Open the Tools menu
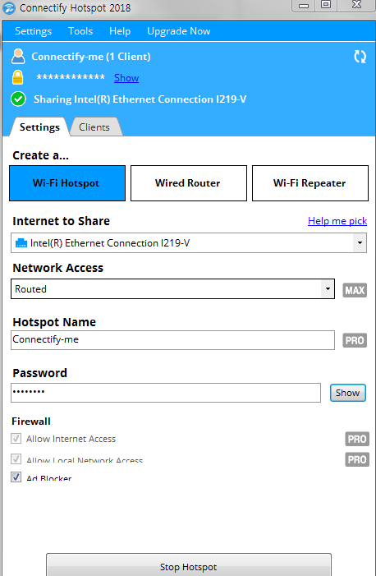This screenshot has height=576, width=376. coord(80,31)
